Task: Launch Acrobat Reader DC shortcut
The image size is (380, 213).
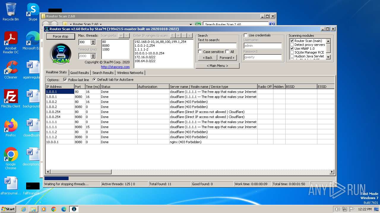Action: click(11, 43)
